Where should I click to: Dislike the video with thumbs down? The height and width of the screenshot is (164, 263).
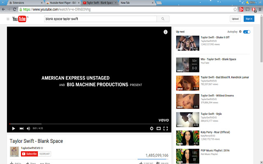[158, 163]
